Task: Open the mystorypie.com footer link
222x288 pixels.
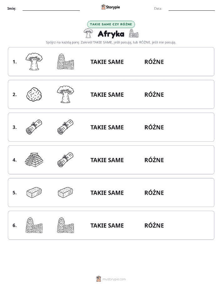Action: coord(114,279)
